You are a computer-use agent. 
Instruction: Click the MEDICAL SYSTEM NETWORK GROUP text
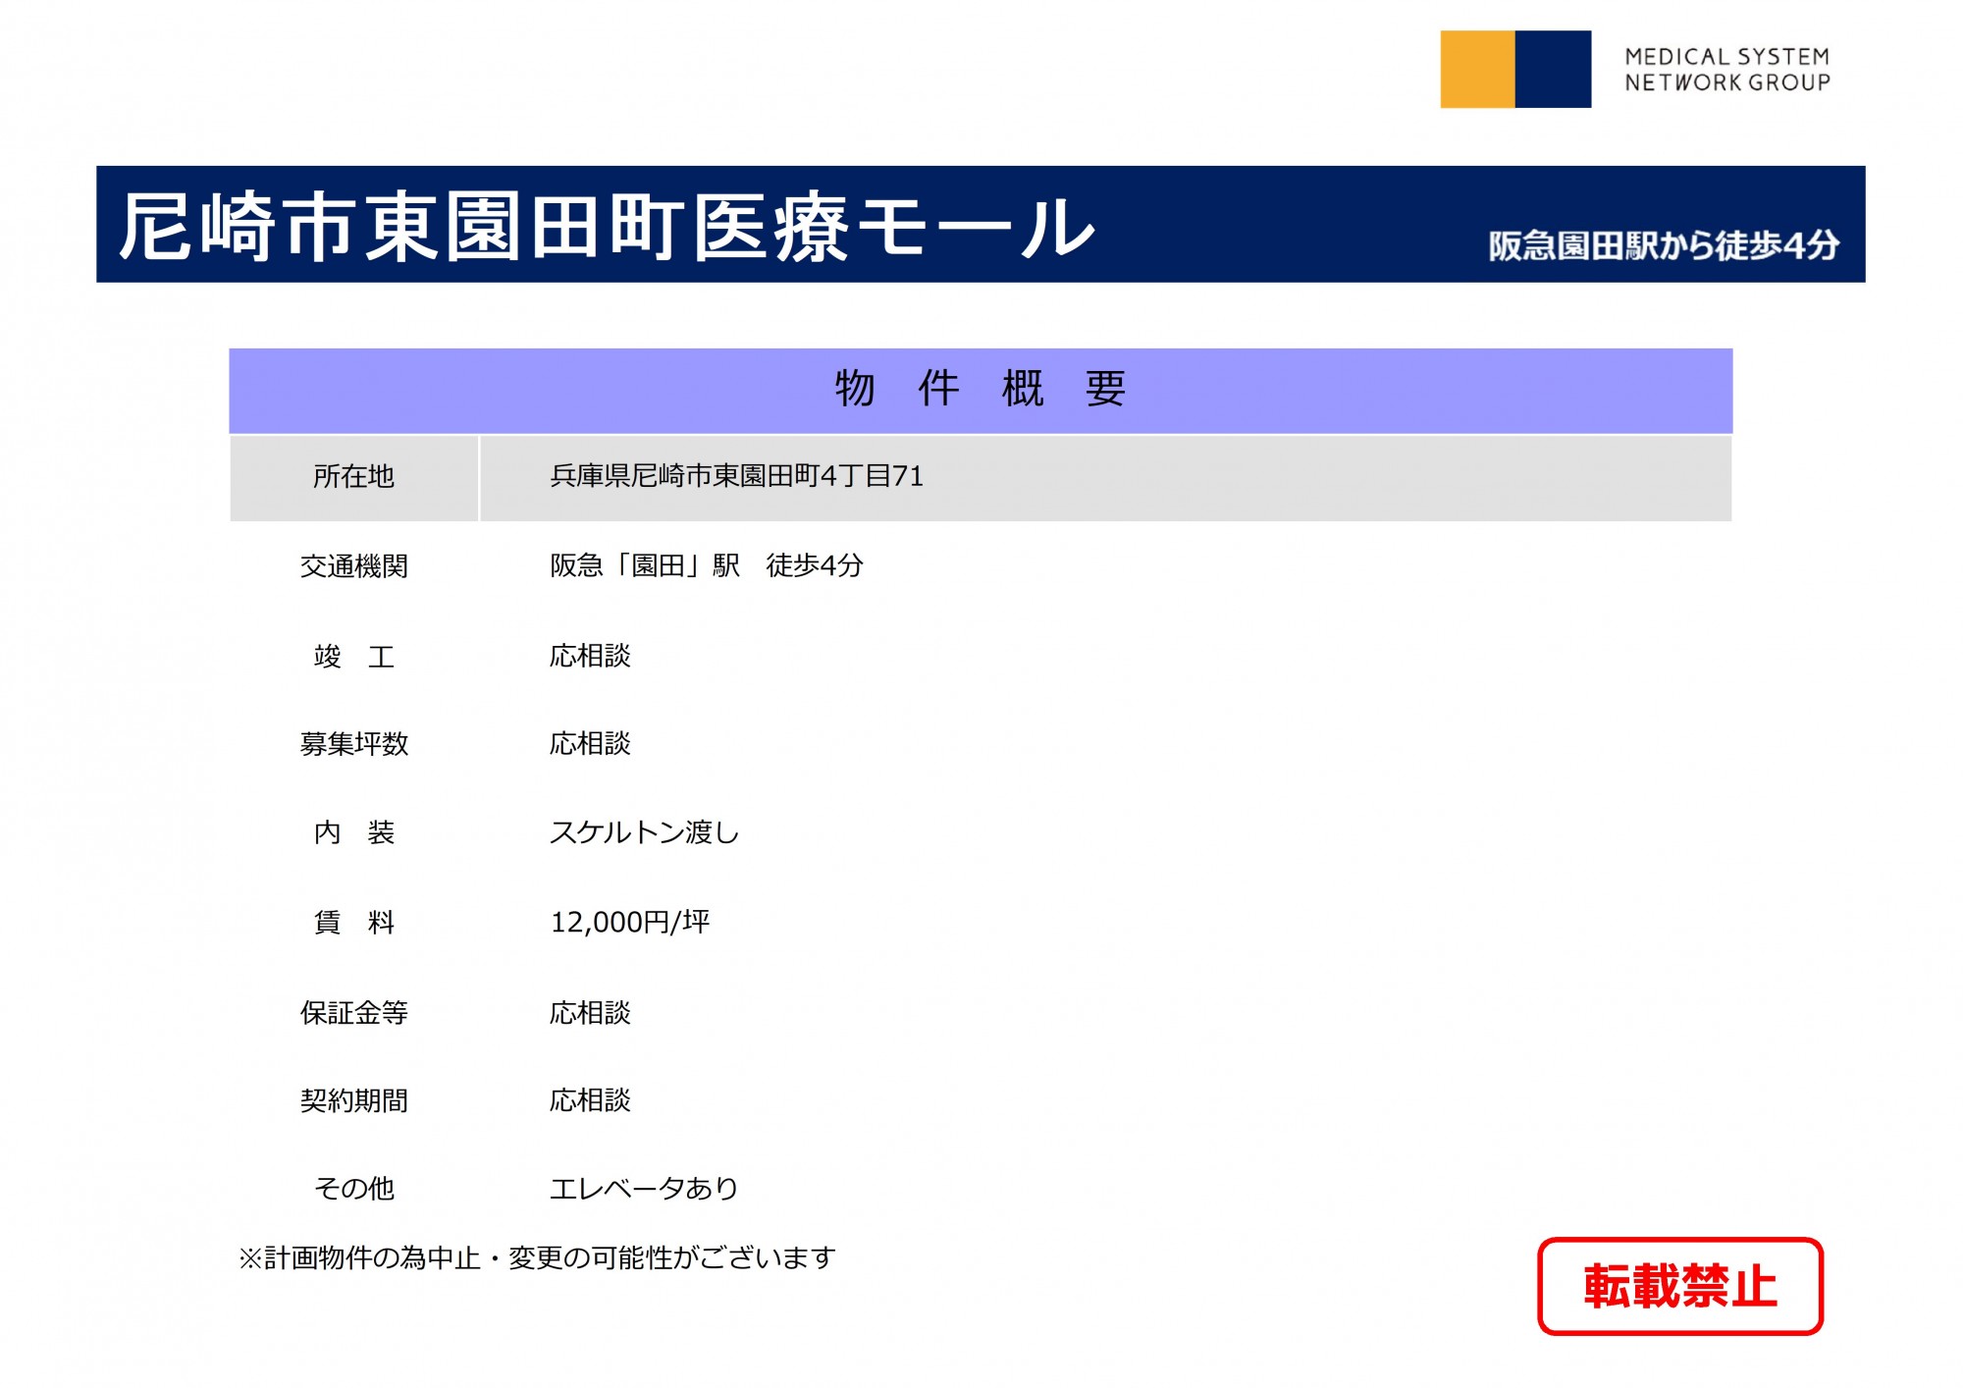(x=1727, y=70)
